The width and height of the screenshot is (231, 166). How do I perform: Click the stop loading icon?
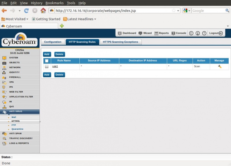pos(35,11)
